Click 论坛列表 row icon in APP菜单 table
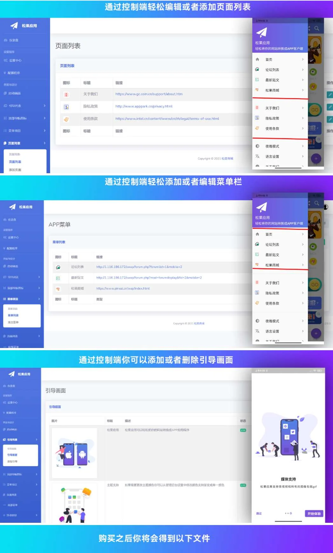333x553 pixels. pyautogui.click(x=58, y=267)
